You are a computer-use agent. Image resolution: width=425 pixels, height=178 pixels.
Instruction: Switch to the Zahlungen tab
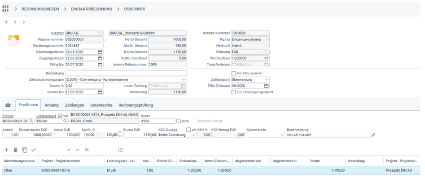point(74,105)
